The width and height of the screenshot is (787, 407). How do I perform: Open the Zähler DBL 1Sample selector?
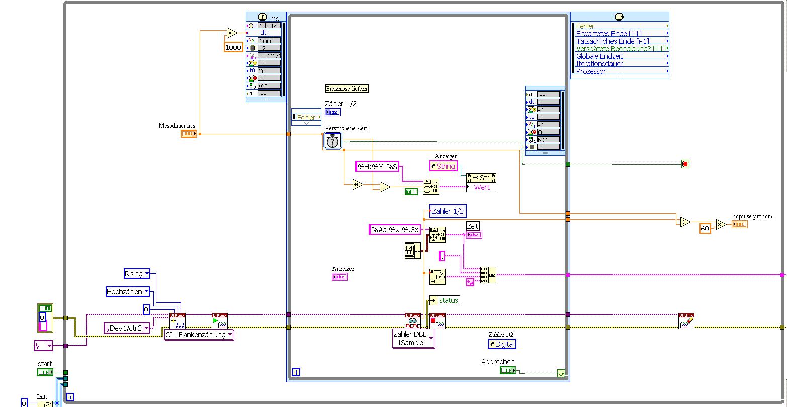pyautogui.click(x=431, y=338)
